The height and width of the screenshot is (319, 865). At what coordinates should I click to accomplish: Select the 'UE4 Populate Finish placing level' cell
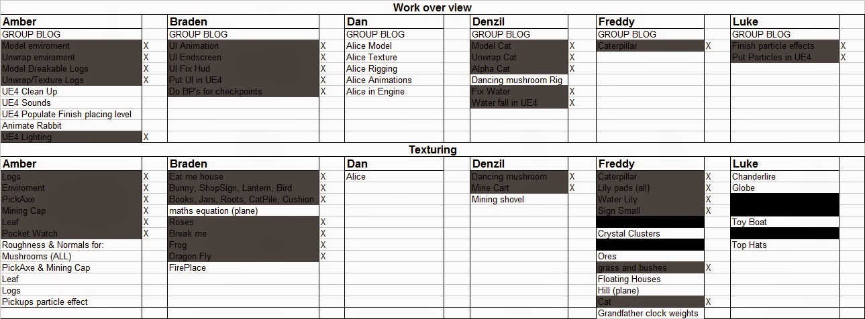pyautogui.click(x=71, y=115)
